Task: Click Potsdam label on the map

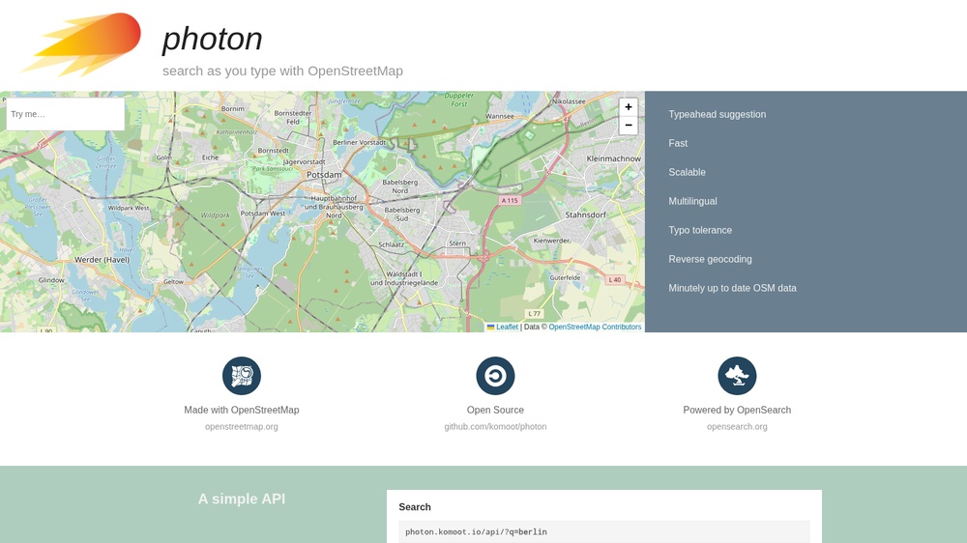Action: [x=324, y=175]
